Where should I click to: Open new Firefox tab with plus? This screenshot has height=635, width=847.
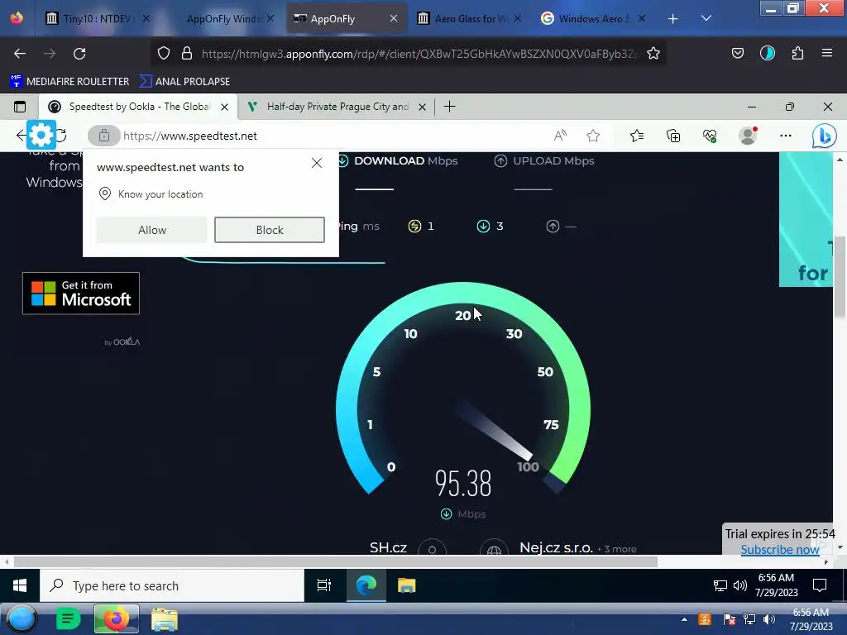(x=672, y=19)
